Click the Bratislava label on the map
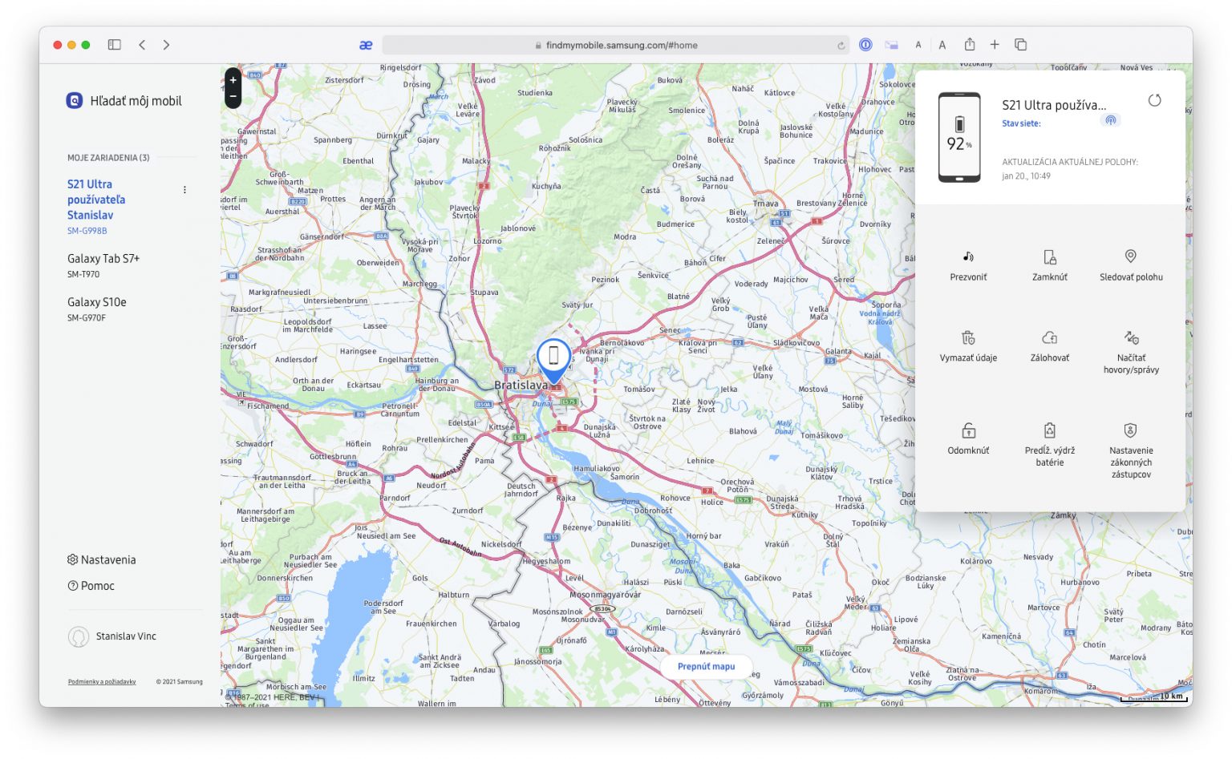 point(521,385)
